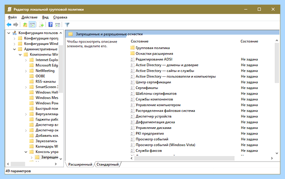Viewport: 285px width, 179px height.
Task: Click the user icon of Конфигурация пользователя
Action: coord(15,33)
